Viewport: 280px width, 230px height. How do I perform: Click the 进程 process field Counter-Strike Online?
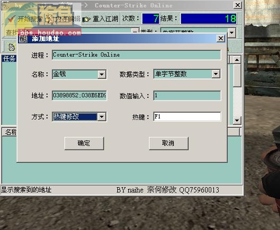(136, 55)
